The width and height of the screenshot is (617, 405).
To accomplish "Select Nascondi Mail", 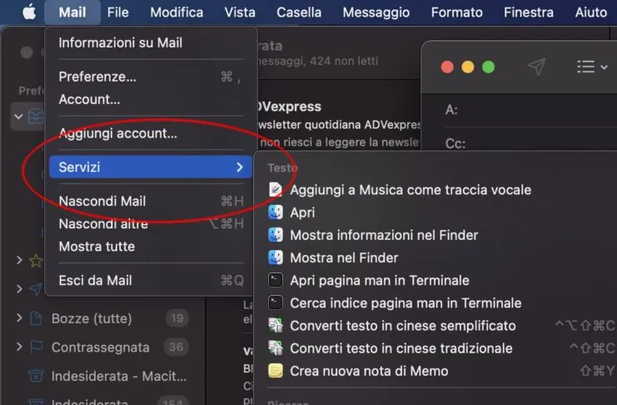I will [x=151, y=201].
